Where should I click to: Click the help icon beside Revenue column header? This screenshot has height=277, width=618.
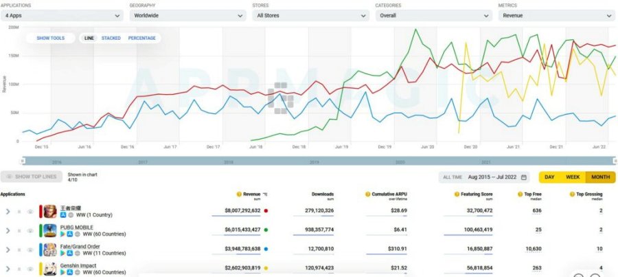(239, 194)
